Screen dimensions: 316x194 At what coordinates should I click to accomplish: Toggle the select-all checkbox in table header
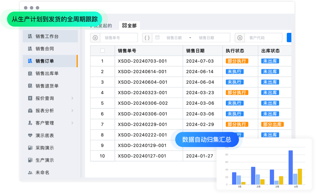click(102, 51)
